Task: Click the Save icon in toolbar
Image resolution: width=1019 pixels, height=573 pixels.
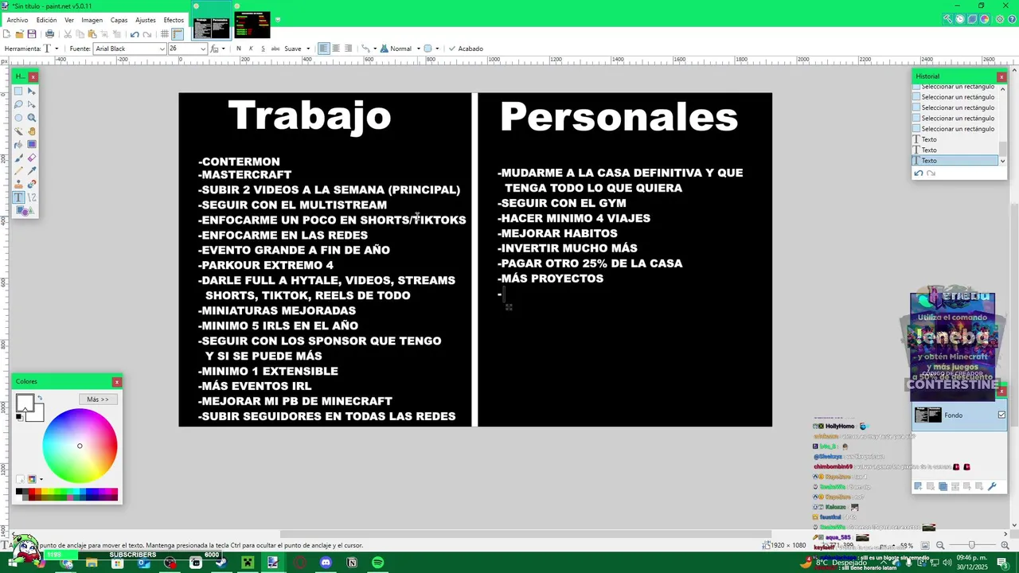Action: [x=32, y=34]
